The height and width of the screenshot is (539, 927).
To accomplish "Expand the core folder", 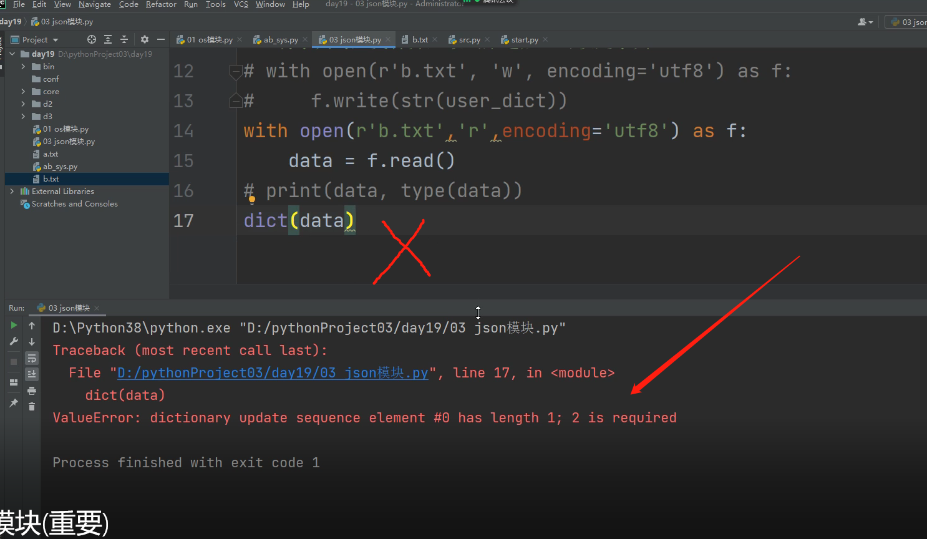I will 24,92.
